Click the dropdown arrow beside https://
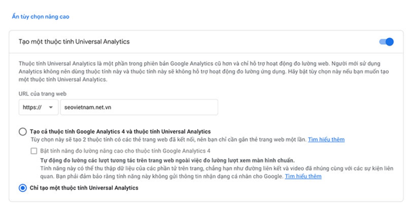The width and height of the screenshot is (406, 211). coord(51,107)
